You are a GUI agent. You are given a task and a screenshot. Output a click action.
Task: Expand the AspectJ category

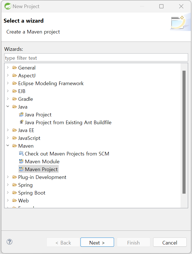click(8, 75)
